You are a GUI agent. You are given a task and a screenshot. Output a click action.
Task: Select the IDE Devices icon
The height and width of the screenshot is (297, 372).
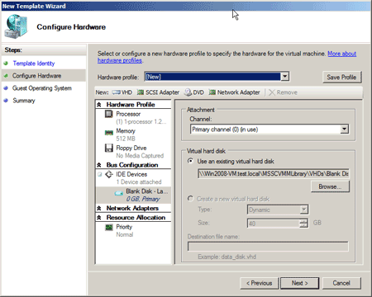pos(109,174)
